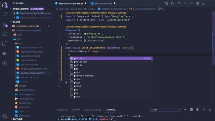
Task: Choose the pipe snippet suggestion
Action: pyautogui.click(x=111, y=72)
